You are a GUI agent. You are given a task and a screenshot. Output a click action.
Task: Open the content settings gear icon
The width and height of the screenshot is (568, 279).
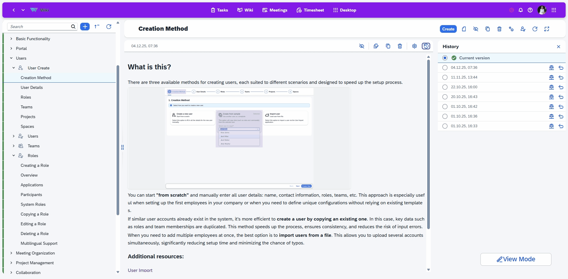pos(414,46)
